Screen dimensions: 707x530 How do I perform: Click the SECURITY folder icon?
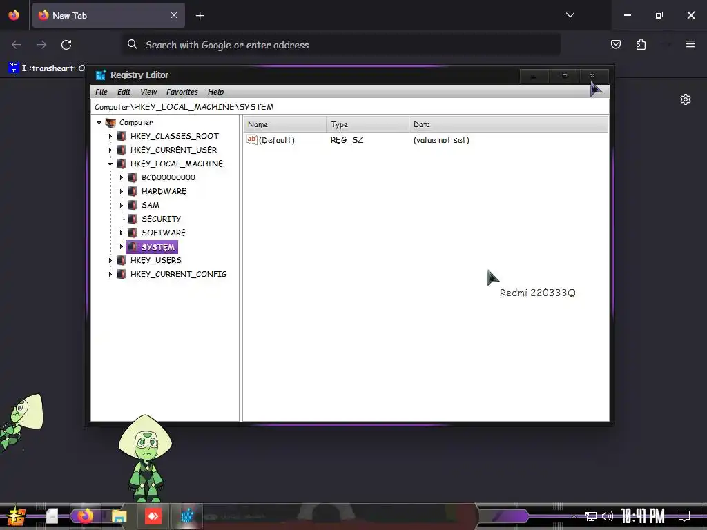[x=133, y=219]
